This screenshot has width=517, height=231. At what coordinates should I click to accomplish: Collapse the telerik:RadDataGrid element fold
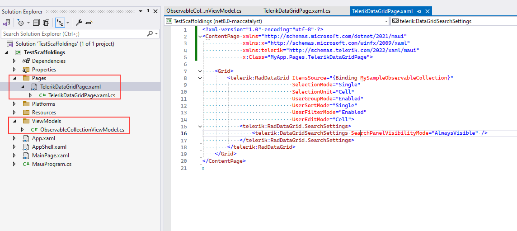point(201,78)
